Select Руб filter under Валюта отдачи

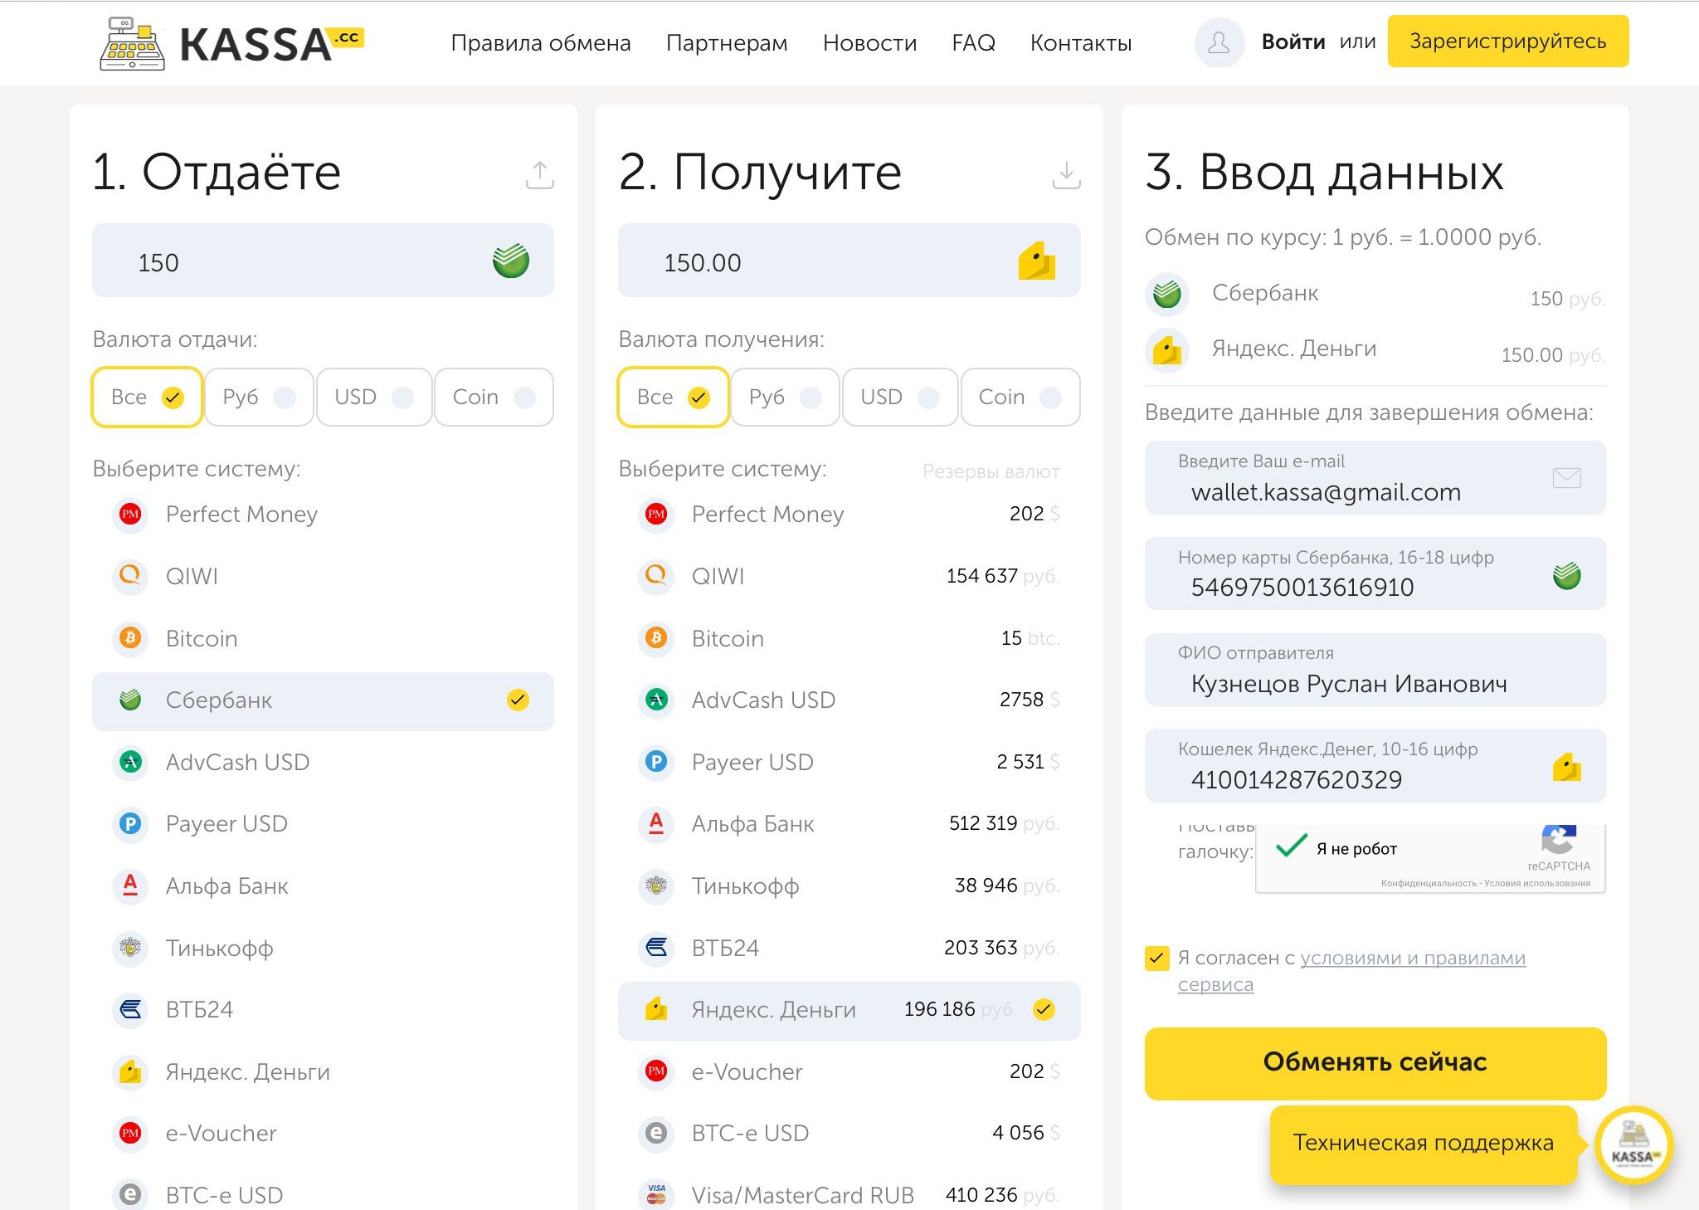click(x=259, y=397)
